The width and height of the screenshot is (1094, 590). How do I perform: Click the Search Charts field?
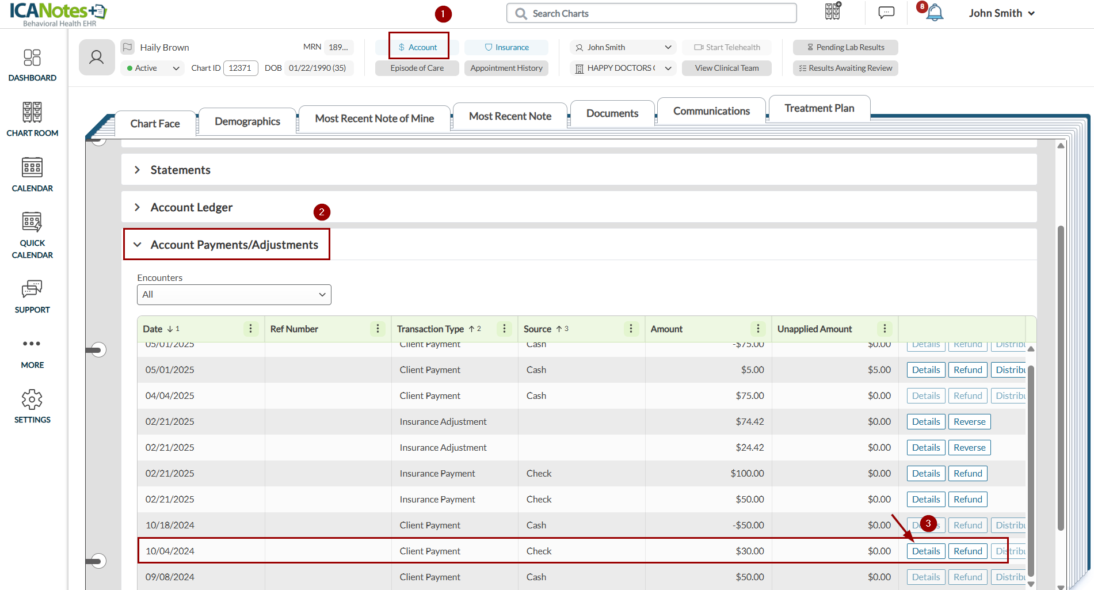tap(651, 13)
